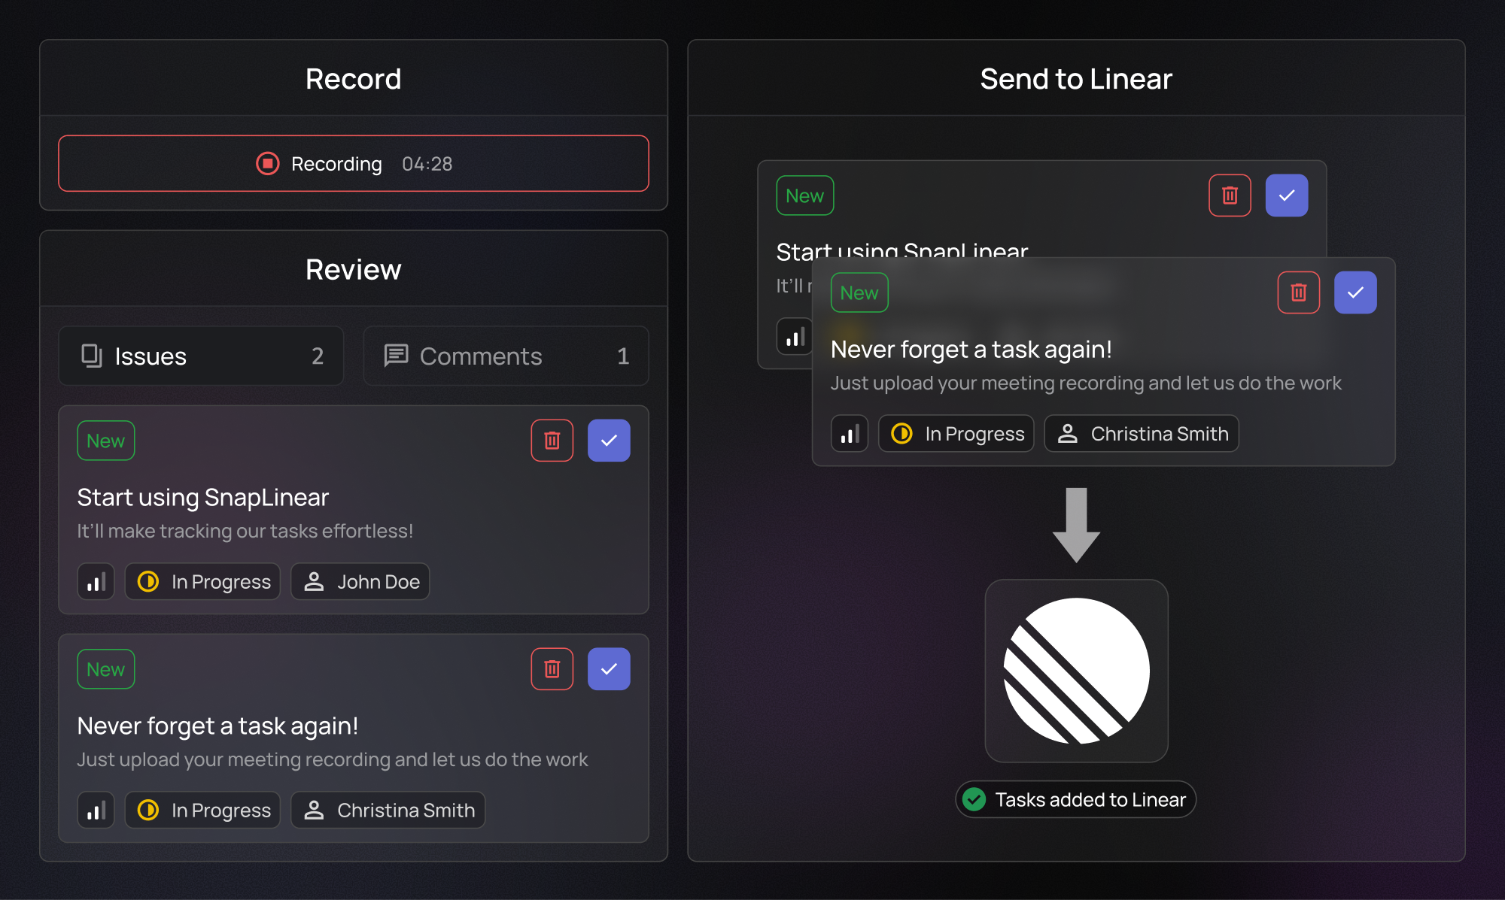The height and width of the screenshot is (900, 1505).
Task: Click the 'Never forget a task again!' title in Send to Linear
Action: [971, 349]
